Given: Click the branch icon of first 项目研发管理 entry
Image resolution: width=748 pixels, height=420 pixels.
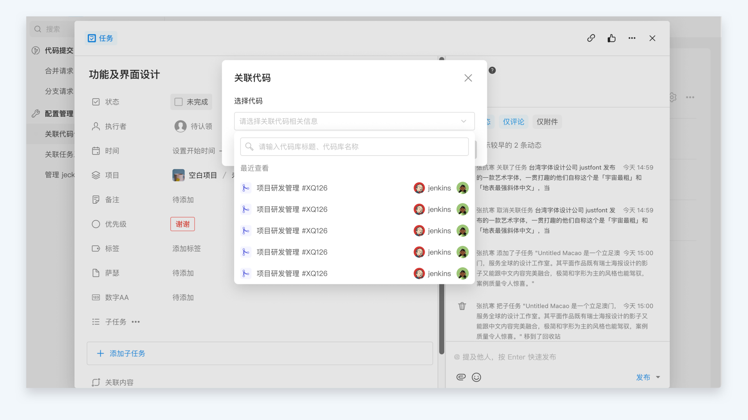Looking at the screenshot, I should (x=245, y=188).
